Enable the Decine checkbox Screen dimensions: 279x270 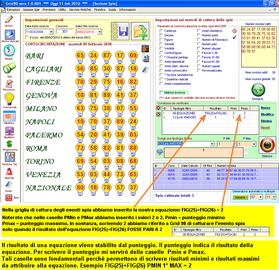(x=161, y=35)
